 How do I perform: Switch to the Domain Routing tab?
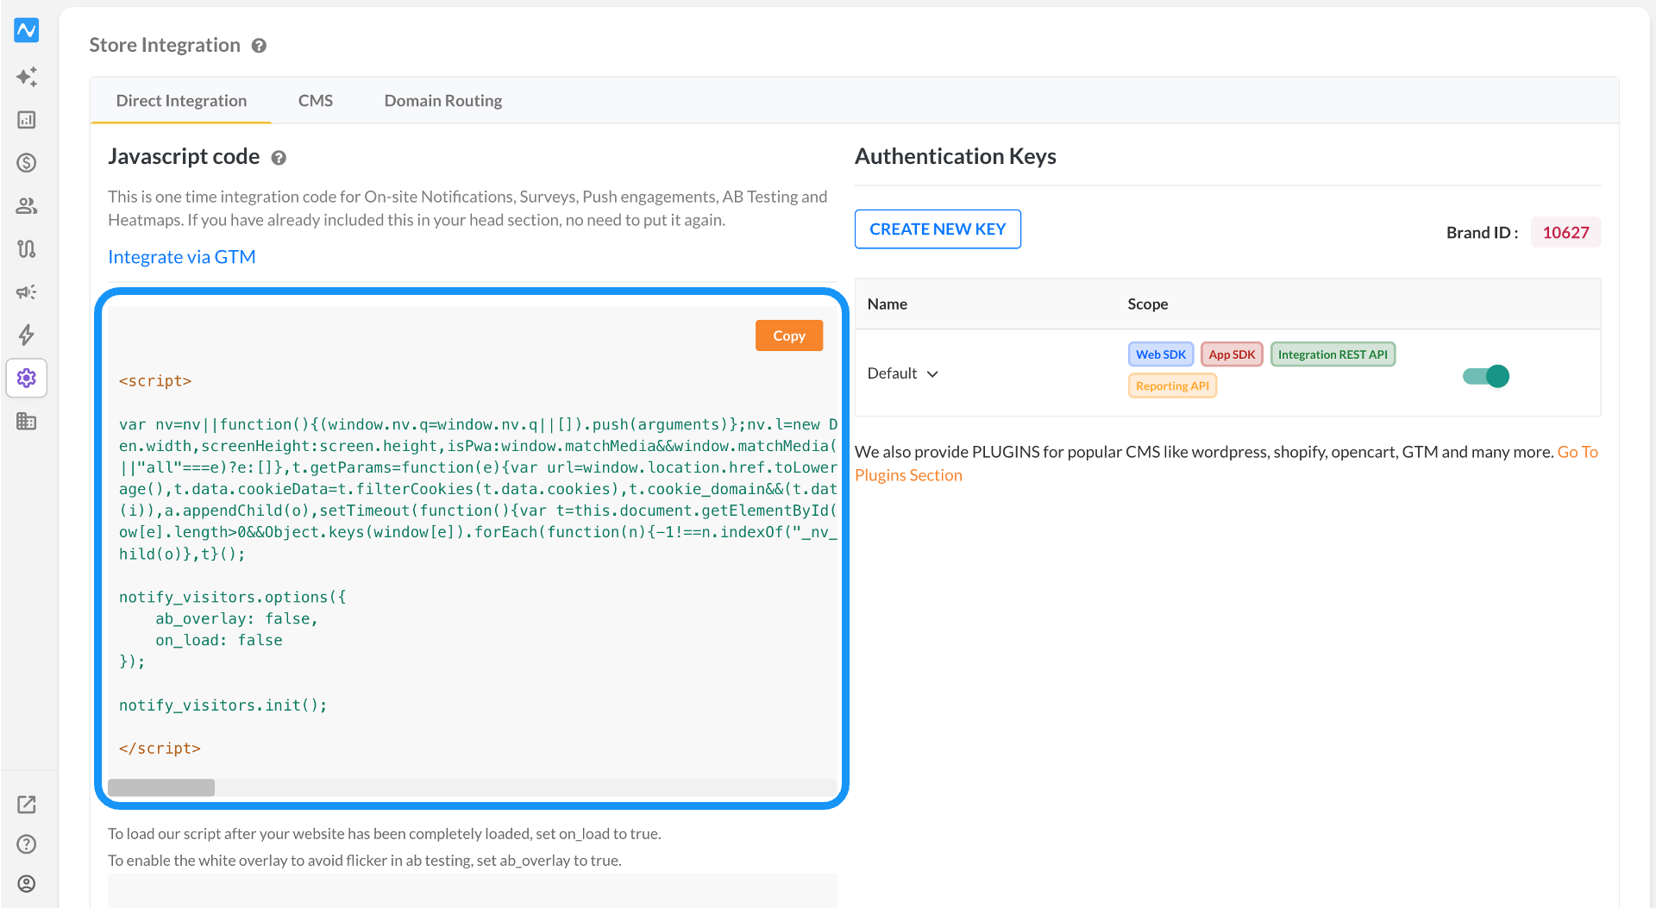point(443,101)
